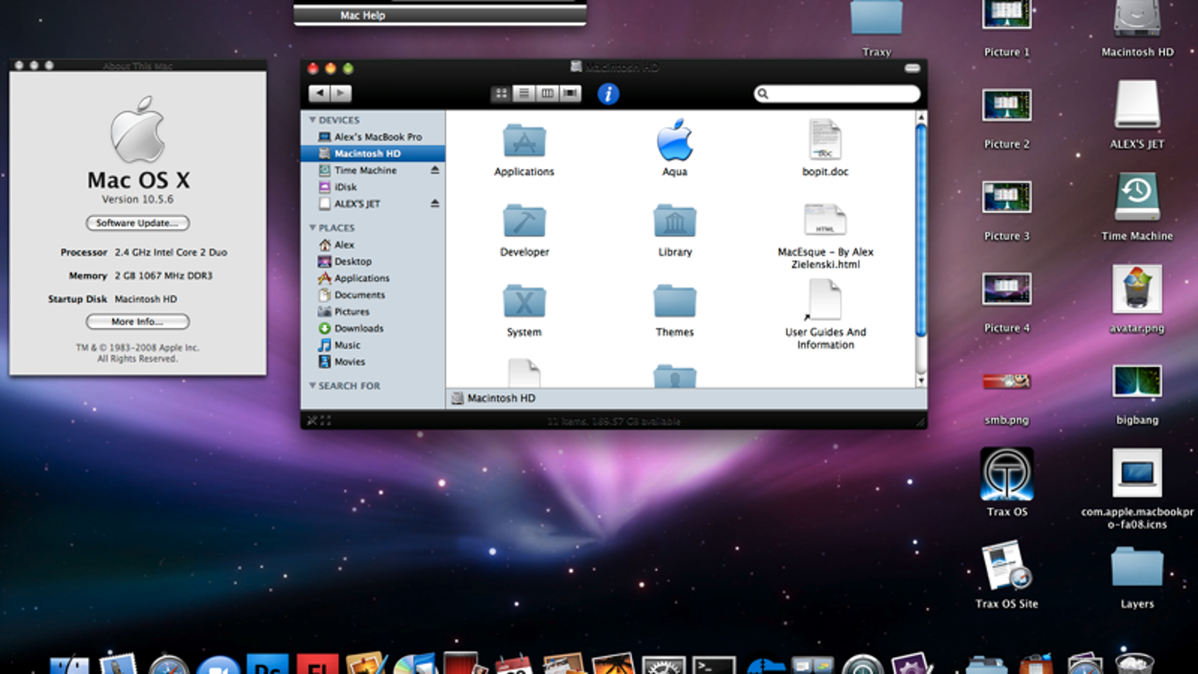Switch Finder to column view
The width and height of the screenshot is (1198, 674).
tap(547, 93)
